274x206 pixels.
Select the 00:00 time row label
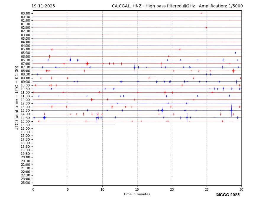25,13
